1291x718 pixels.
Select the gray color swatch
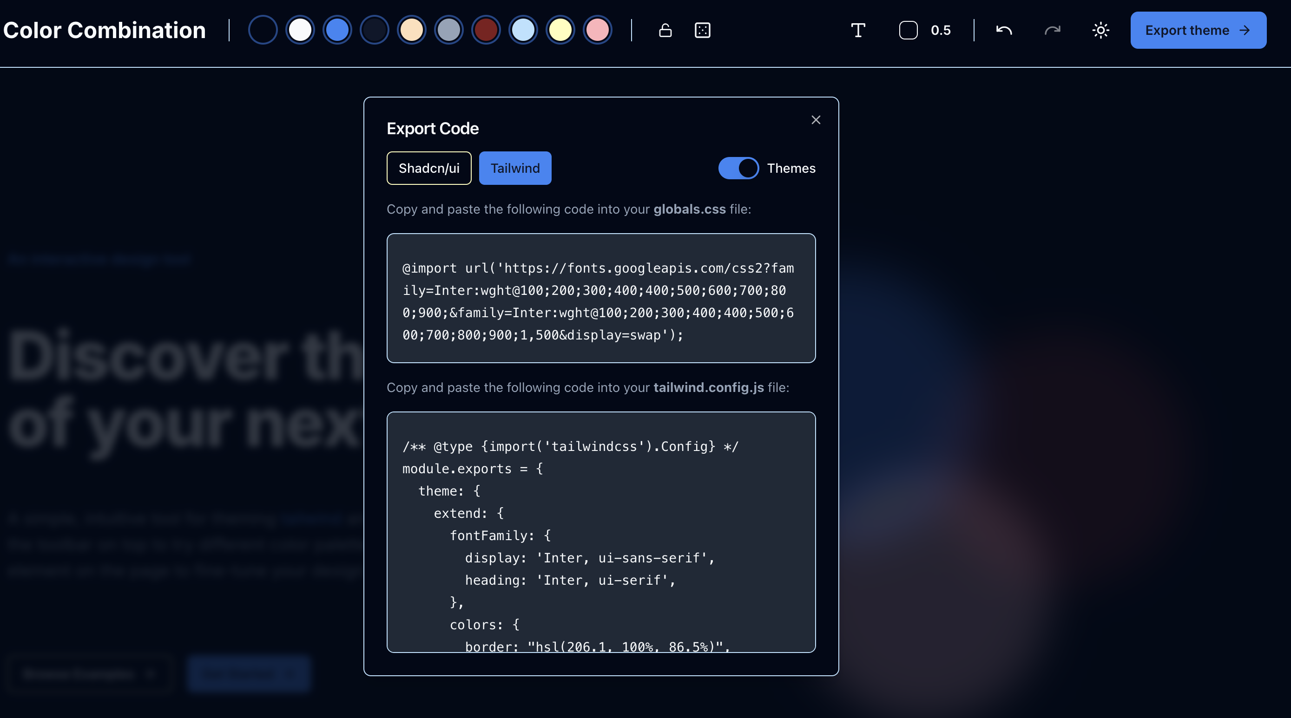(448, 30)
